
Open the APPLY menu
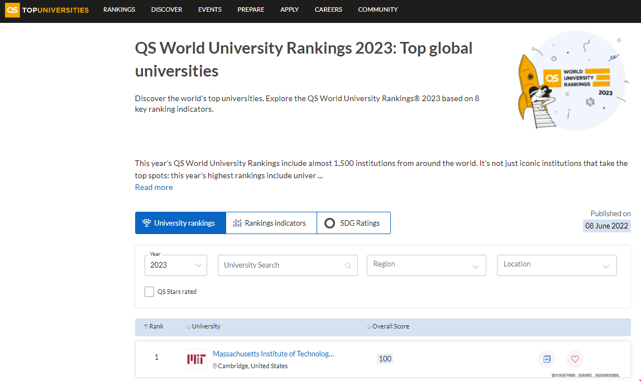pyautogui.click(x=289, y=9)
